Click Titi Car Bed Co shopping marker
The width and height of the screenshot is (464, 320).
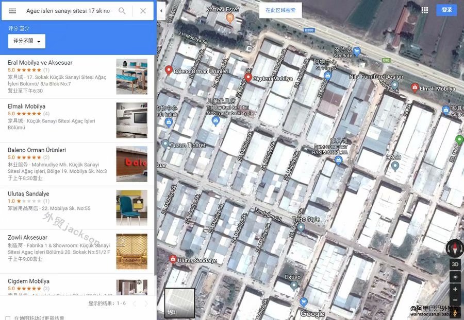tap(216, 121)
